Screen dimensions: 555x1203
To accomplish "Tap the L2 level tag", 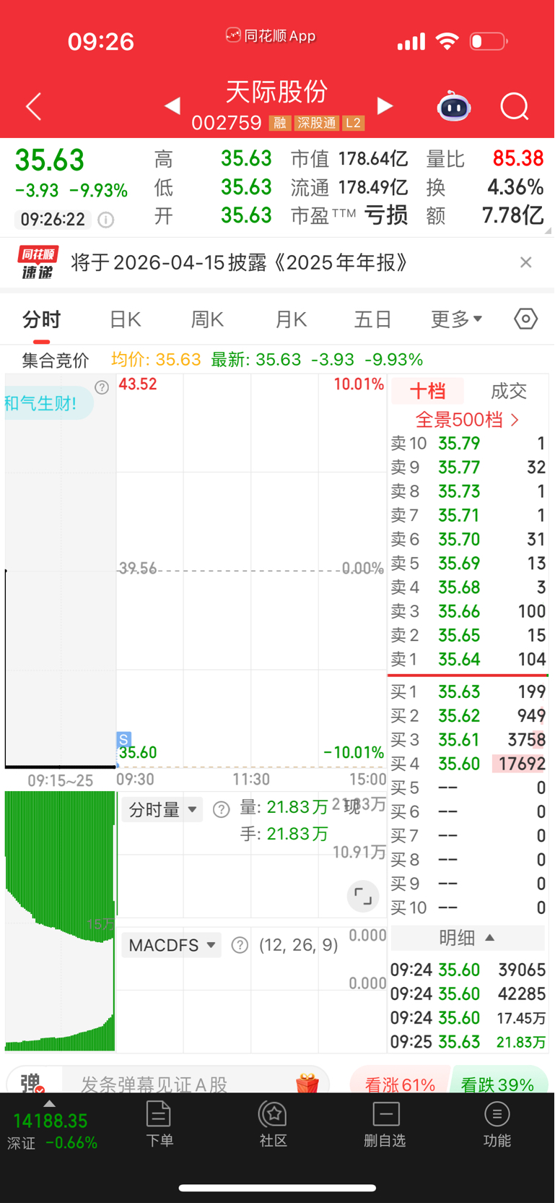I will pos(353,123).
